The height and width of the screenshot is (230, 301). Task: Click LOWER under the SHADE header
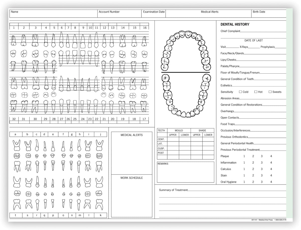pyautogui.click(x=208, y=135)
